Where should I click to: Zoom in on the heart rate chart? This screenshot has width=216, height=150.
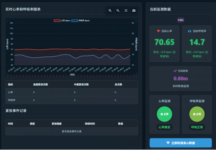[x=110, y=11]
